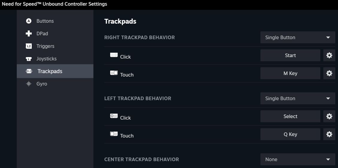Image resolution: width=338 pixels, height=168 pixels.
Task: Expand the Left Trackpad Behavior dropdown
Action: pyautogui.click(x=298, y=98)
